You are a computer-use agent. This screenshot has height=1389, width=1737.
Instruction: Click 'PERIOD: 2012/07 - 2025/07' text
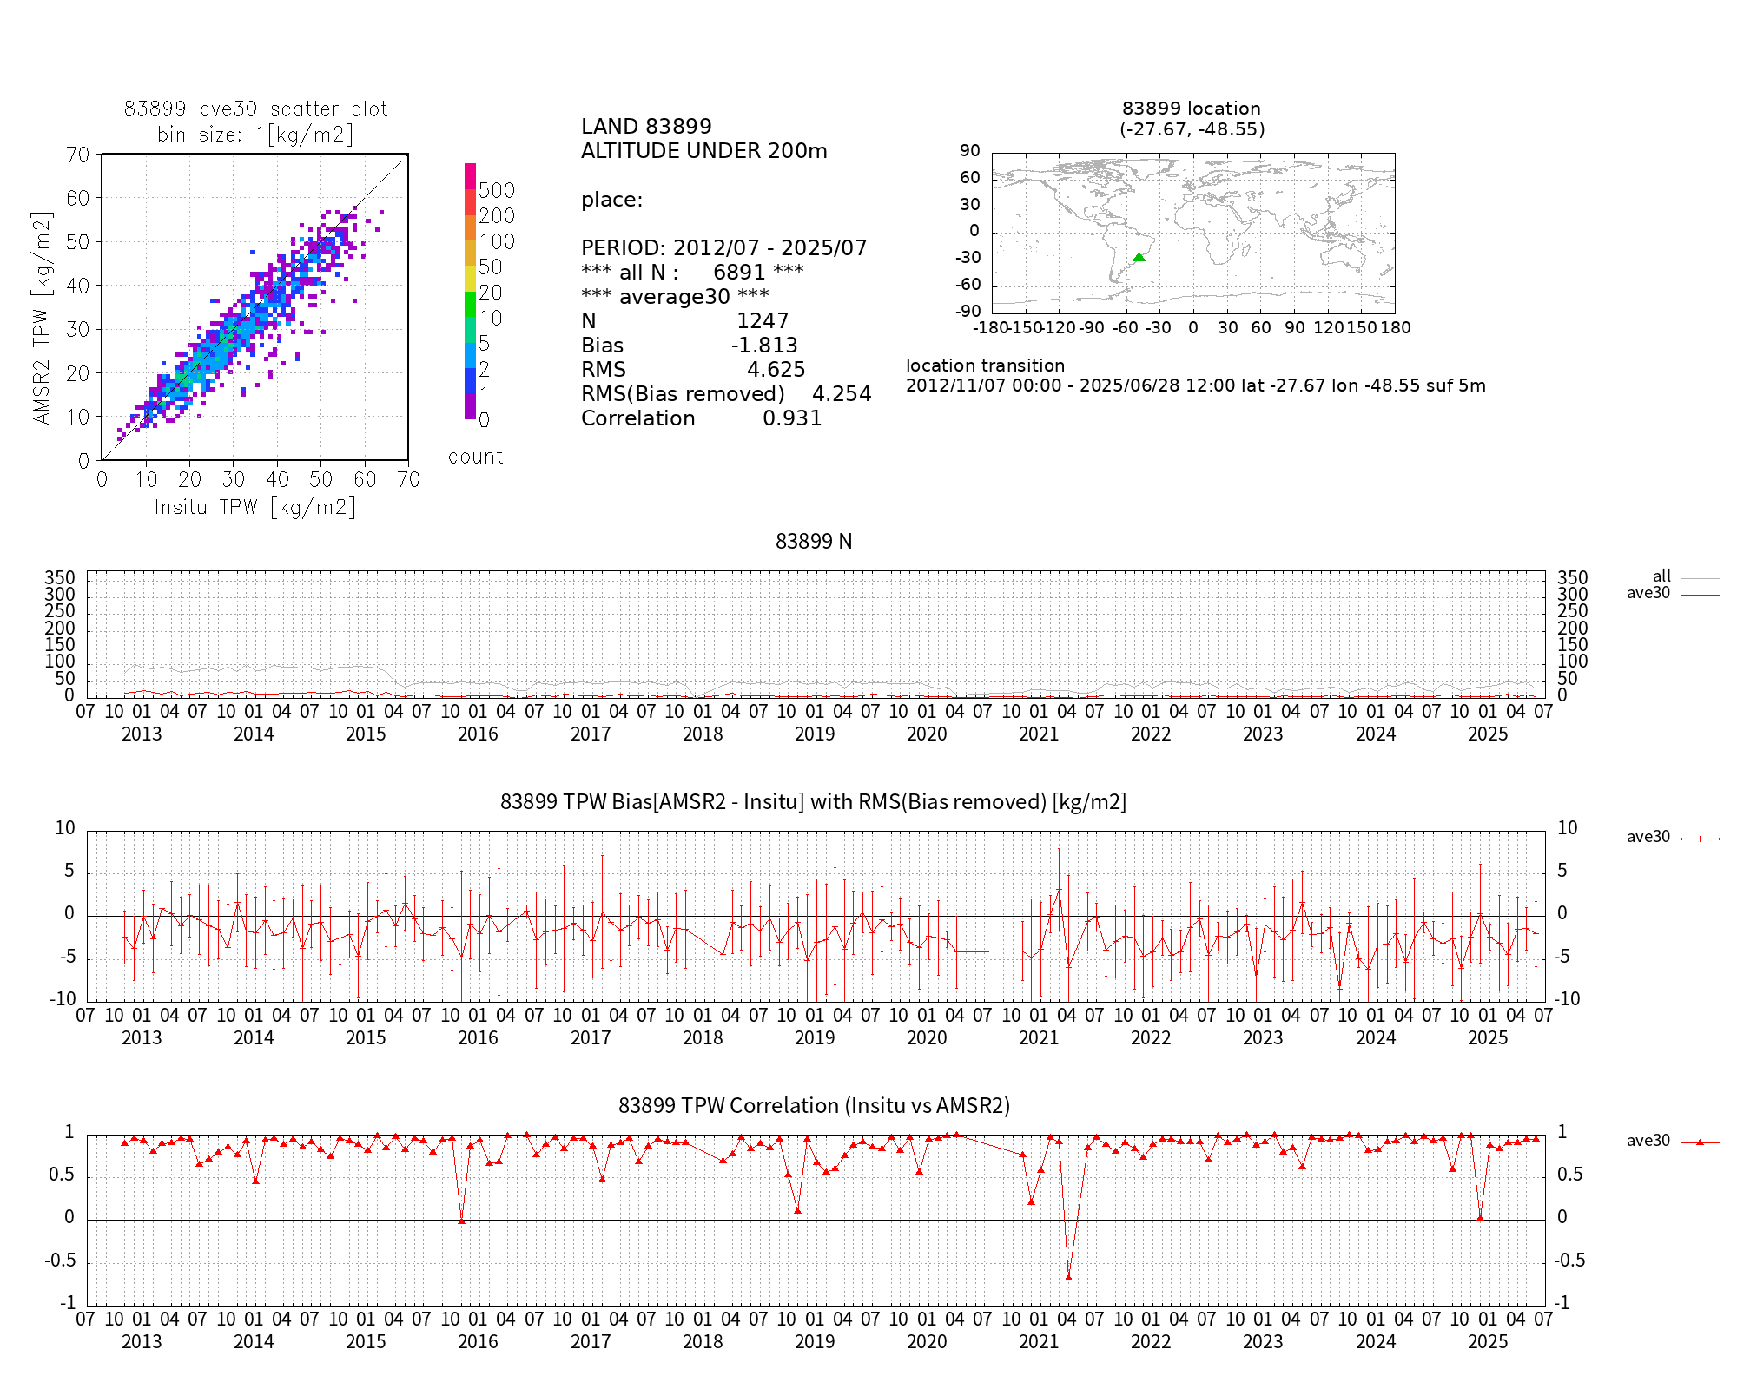tap(724, 248)
